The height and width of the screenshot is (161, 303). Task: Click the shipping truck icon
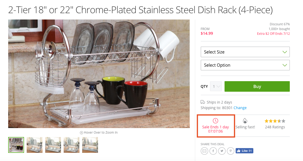203,102
